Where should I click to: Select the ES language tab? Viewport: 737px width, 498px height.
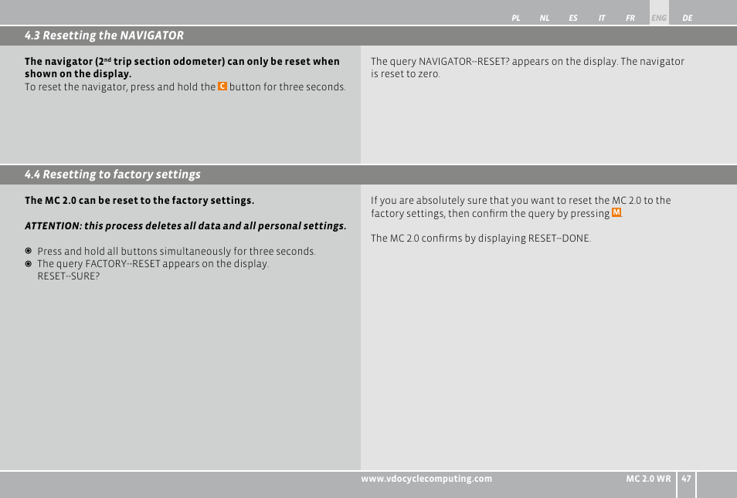(x=573, y=19)
